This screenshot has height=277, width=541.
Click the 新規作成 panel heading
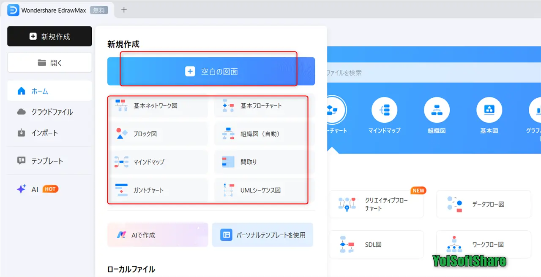(123, 44)
